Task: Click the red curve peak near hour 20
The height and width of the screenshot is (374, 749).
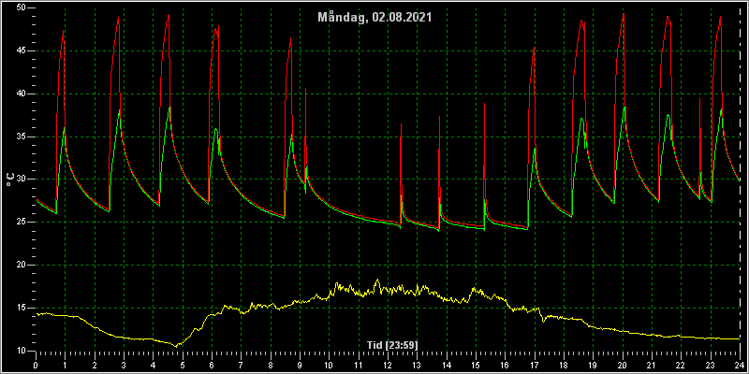Action: pyautogui.click(x=624, y=14)
